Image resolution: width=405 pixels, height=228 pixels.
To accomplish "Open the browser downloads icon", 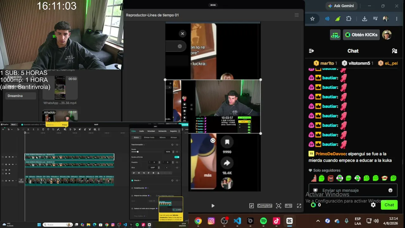I will pos(364,19).
